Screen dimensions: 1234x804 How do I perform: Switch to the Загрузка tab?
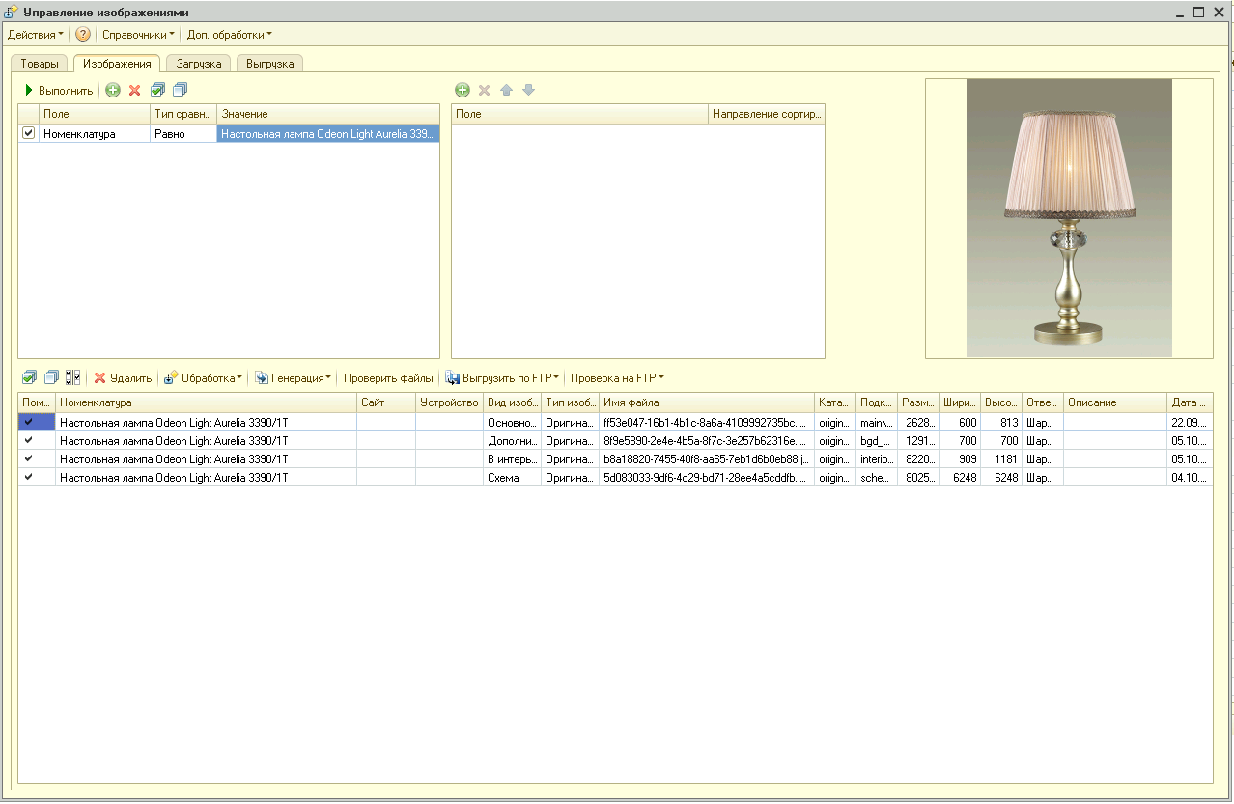(199, 64)
